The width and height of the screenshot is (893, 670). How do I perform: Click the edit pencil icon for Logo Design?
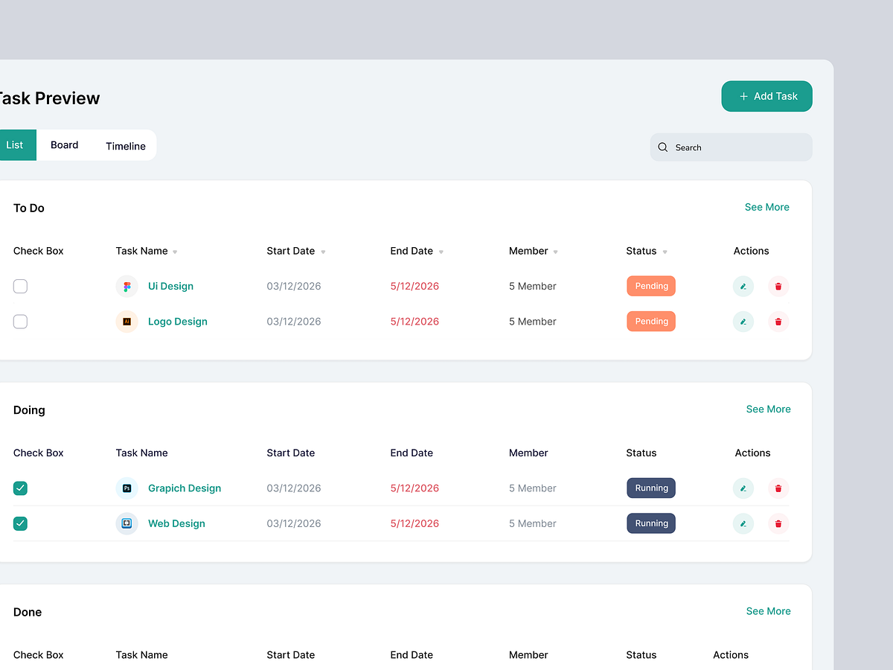tap(743, 322)
